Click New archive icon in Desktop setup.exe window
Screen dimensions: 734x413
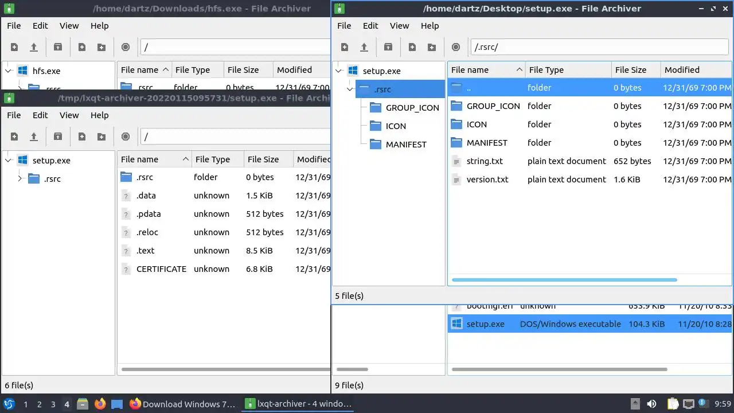point(345,47)
